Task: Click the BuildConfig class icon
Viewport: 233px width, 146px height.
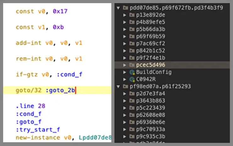Action: pos(132,72)
